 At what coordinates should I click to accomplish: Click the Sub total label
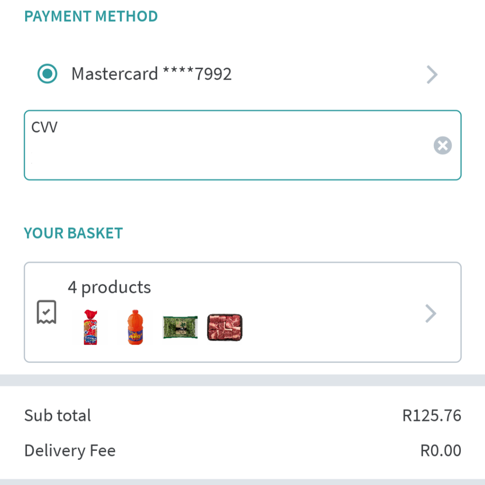click(x=57, y=415)
